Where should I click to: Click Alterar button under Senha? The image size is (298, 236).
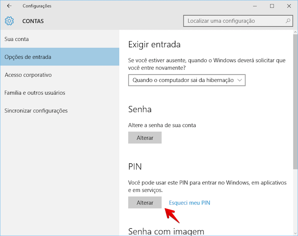click(145, 138)
